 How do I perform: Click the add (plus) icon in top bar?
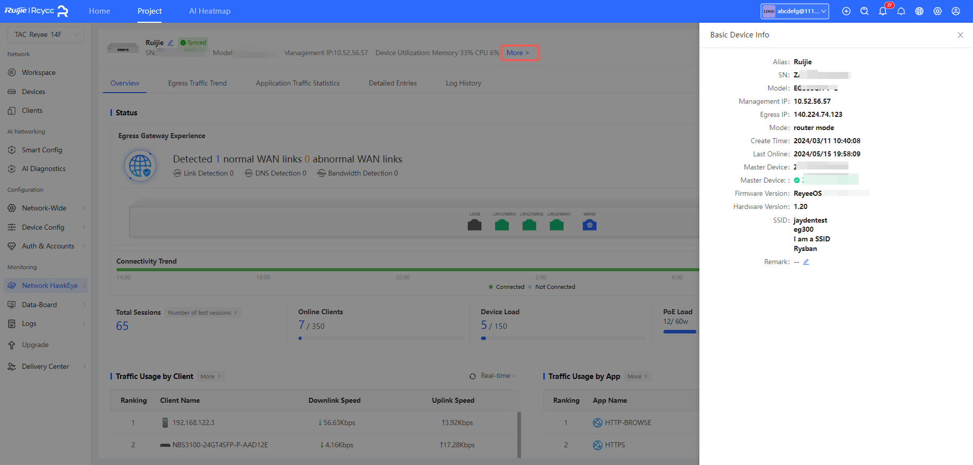click(846, 11)
